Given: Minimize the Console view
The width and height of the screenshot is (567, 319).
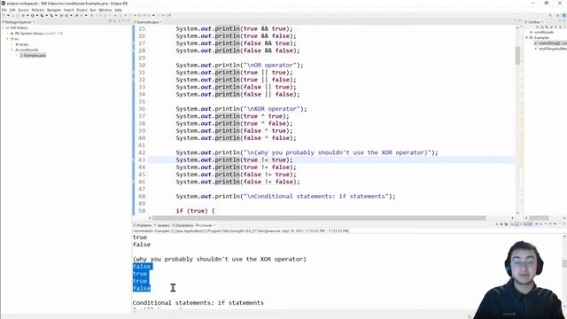Looking at the screenshot, I should coord(559,224).
